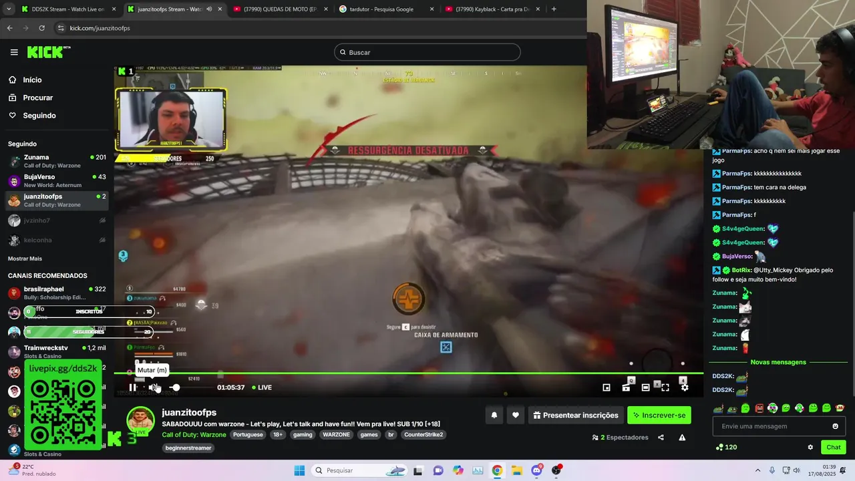The height and width of the screenshot is (481, 855).
Task: Open the Windows Start menu
Action: point(299,470)
